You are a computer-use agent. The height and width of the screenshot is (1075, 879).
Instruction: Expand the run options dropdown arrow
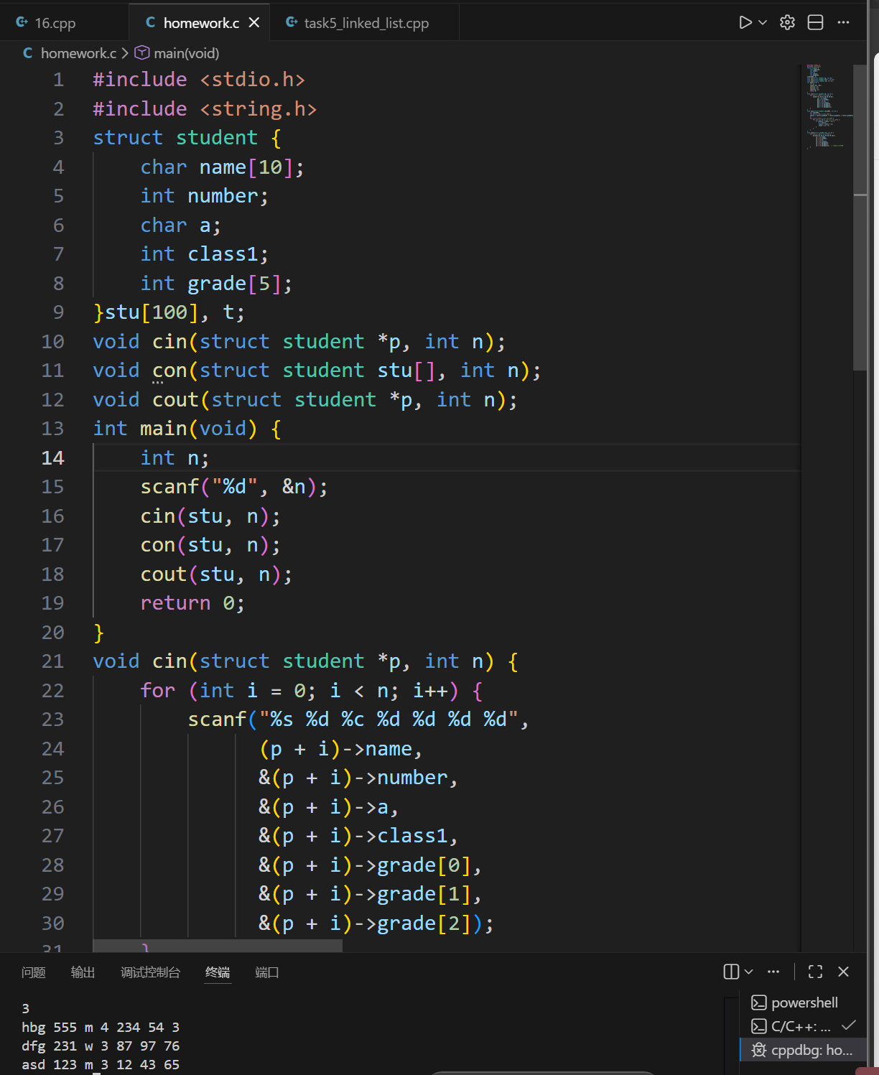pyautogui.click(x=763, y=23)
